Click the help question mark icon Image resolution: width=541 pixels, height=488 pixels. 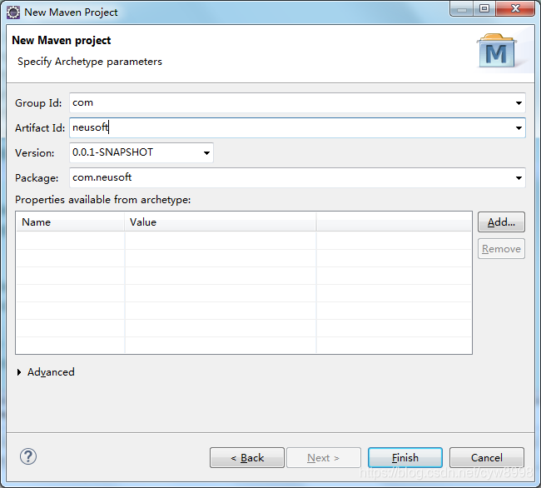pyautogui.click(x=28, y=456)
